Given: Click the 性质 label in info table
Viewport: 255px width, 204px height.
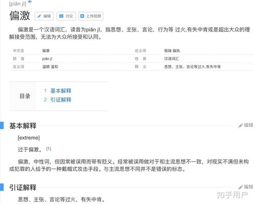Looking at the screenshot, I should [x=141, y=59].
